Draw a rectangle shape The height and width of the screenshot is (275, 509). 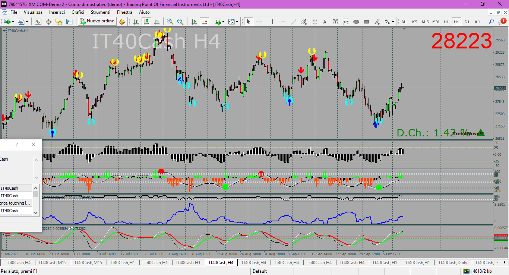point(367,22)
